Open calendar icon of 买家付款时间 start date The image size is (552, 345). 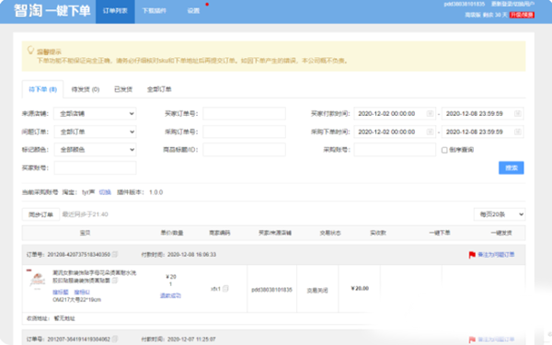pos(430,113)
